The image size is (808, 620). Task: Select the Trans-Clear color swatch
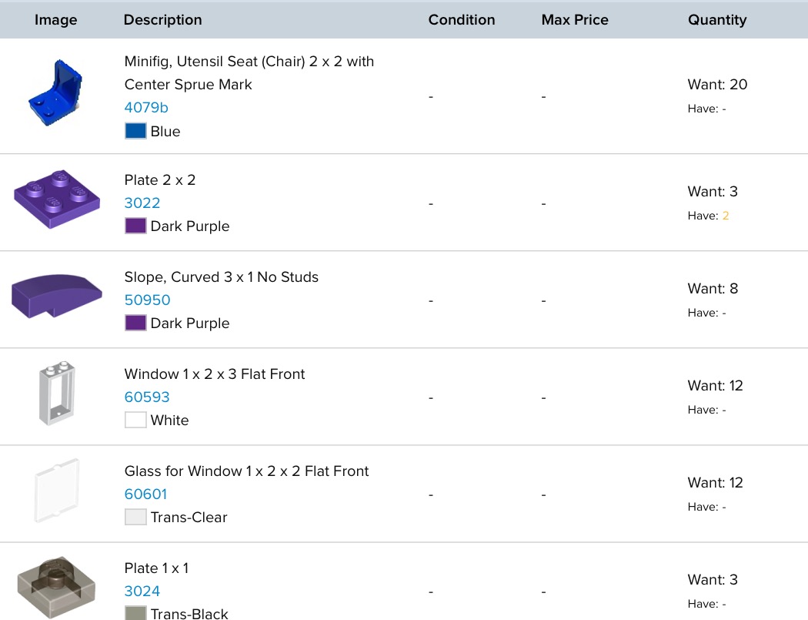coord(135,517)
